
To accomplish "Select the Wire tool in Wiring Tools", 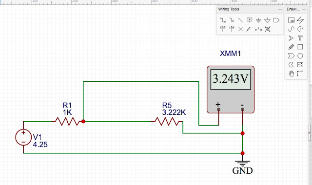I will (223, 20).
